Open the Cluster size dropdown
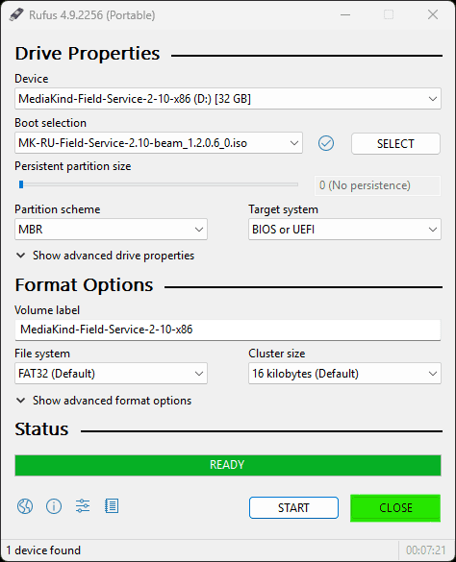Screen dimensions: 456x562 tap(344, 374)
